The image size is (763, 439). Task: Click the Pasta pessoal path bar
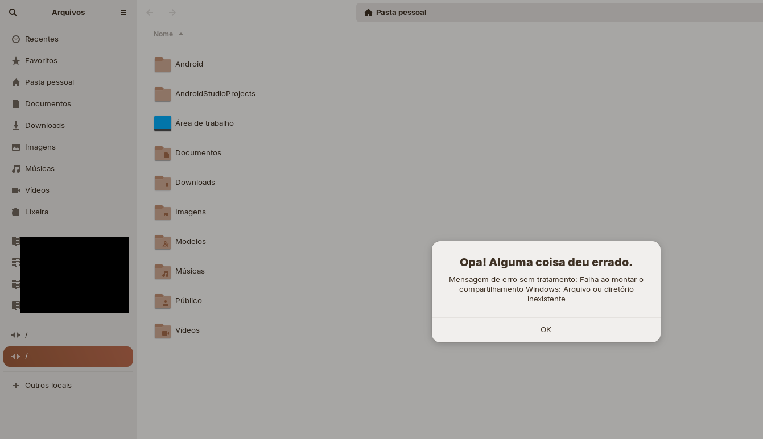coord(401,13)
